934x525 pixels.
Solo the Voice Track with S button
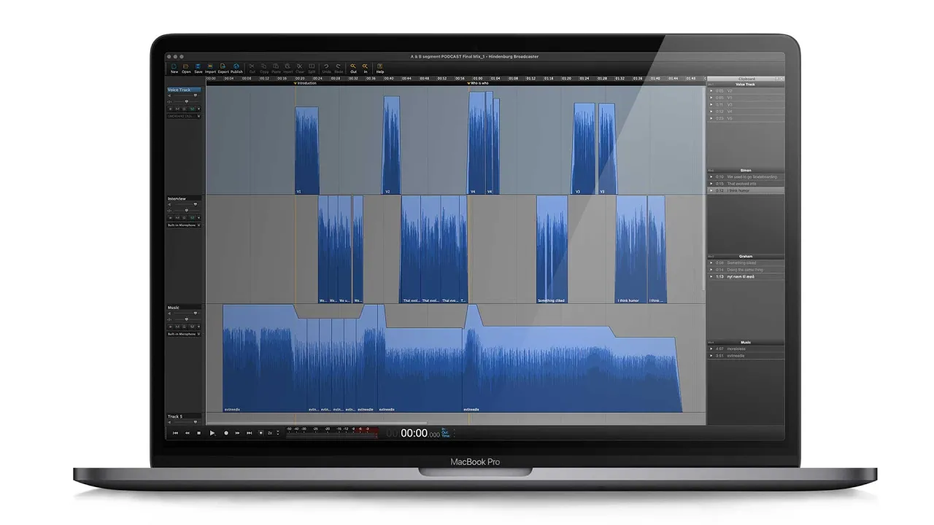184,109
